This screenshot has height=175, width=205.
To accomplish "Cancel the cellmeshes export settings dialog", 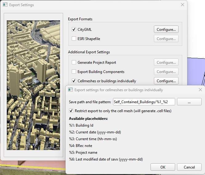I will click(189, 167).
